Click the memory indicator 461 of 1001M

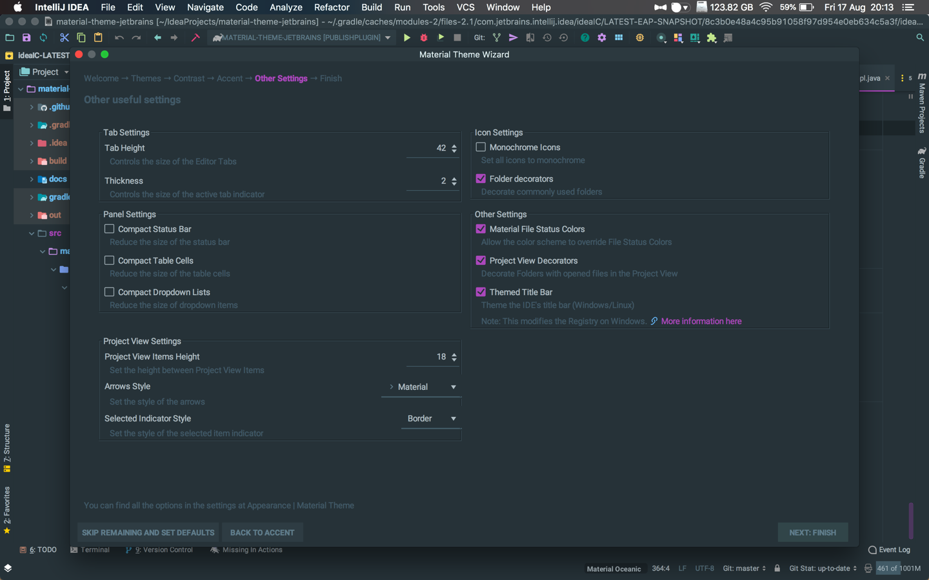(x=899, y=568)
